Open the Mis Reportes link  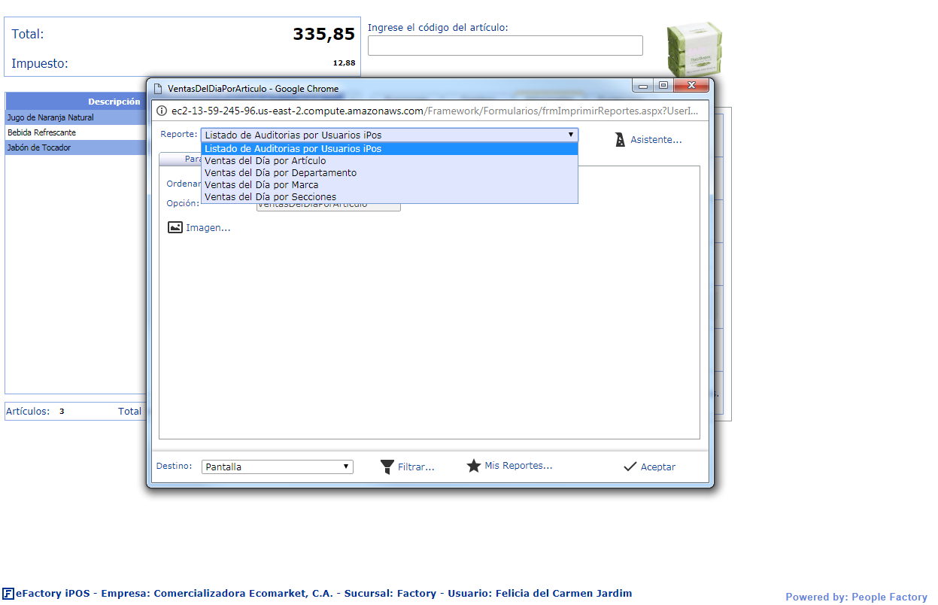[x=518, y=466]
